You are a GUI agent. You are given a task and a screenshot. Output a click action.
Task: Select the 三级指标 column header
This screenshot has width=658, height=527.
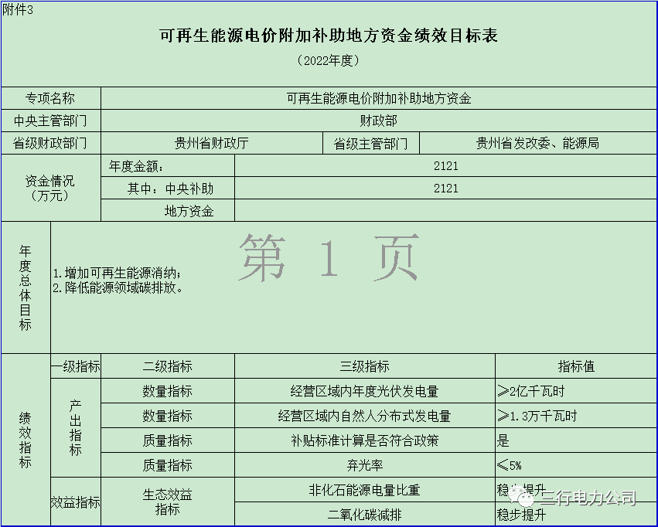[x=364, y=367]
